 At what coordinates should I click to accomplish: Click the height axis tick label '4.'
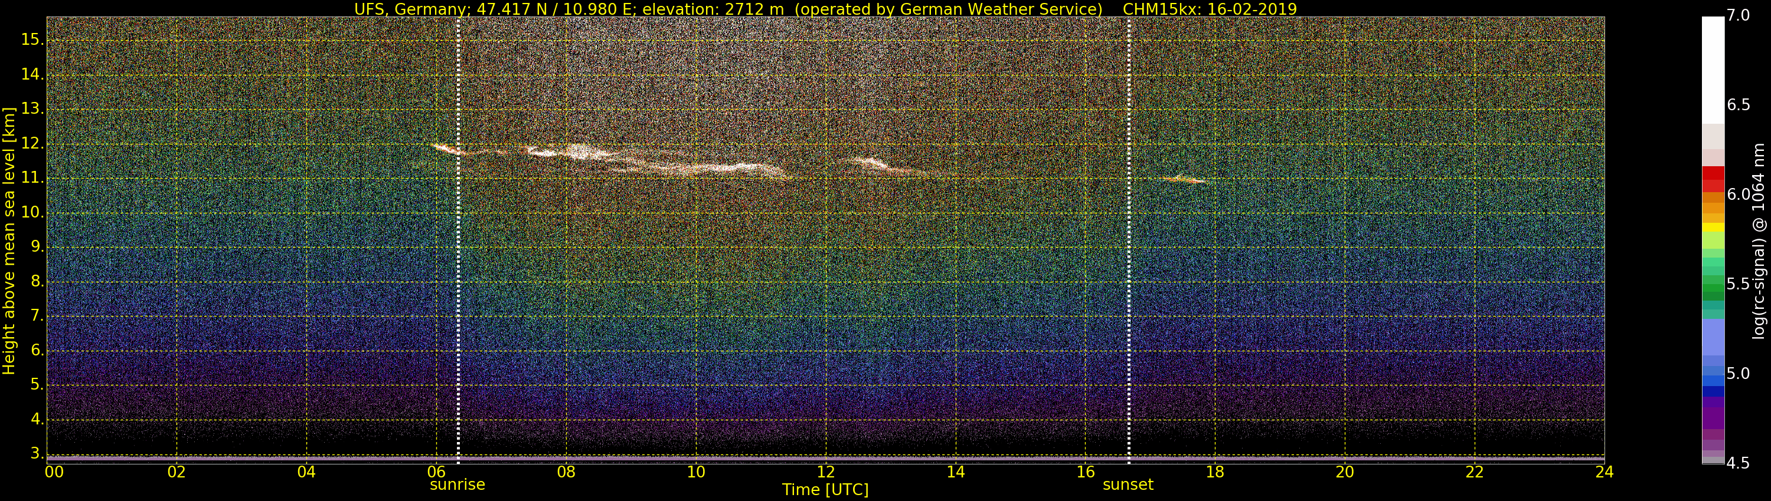point(37,419)
